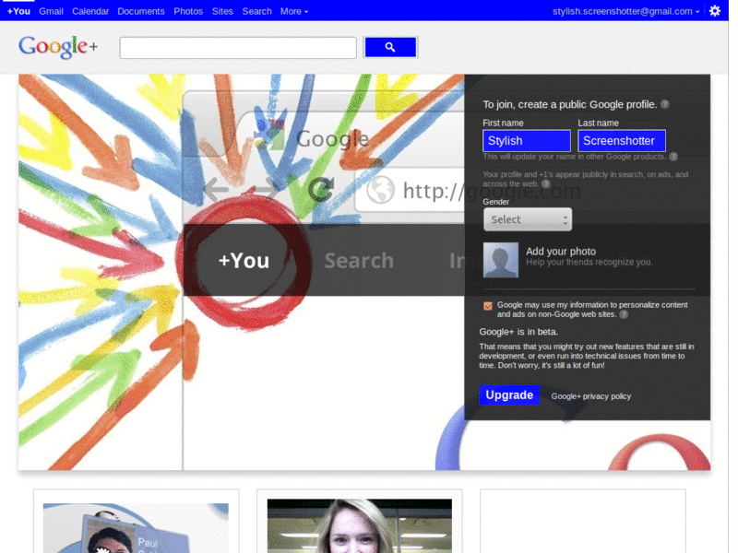Image resolution: width=738 pixels, height=553 pixels.
Task: Toggle personalize content and ads checkbox
Action: point(488,306)
